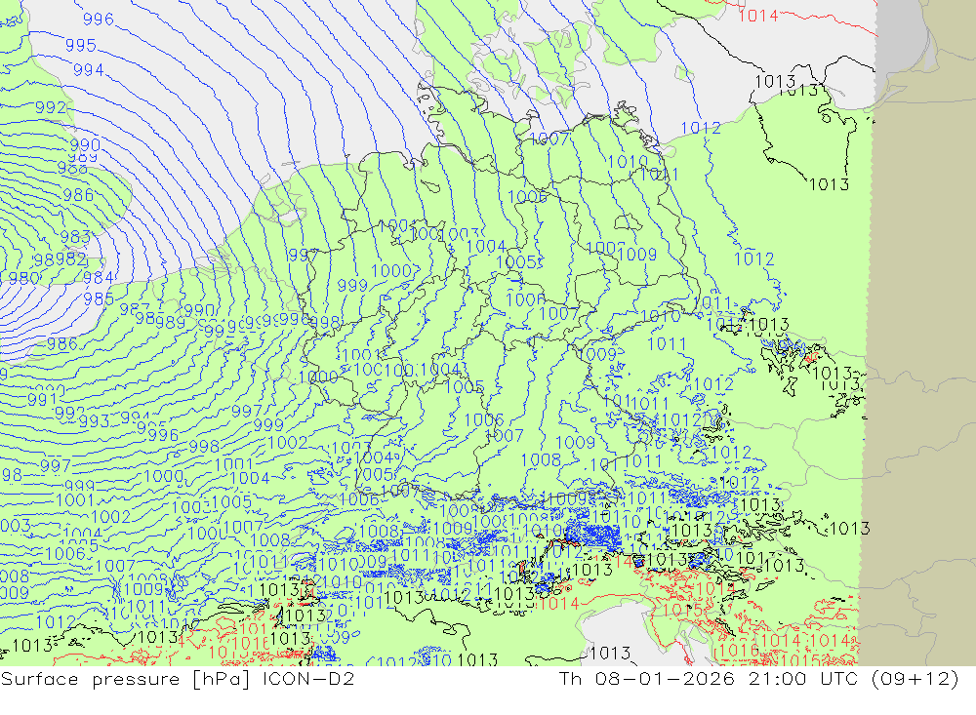The width and height of the screenshot is (976, 715).
Task: Click the '985' isobar label
Action: coord(99,298)
